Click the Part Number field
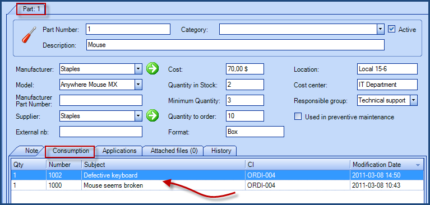The width and height of the screenshot is (430, 205). [128, 29]
